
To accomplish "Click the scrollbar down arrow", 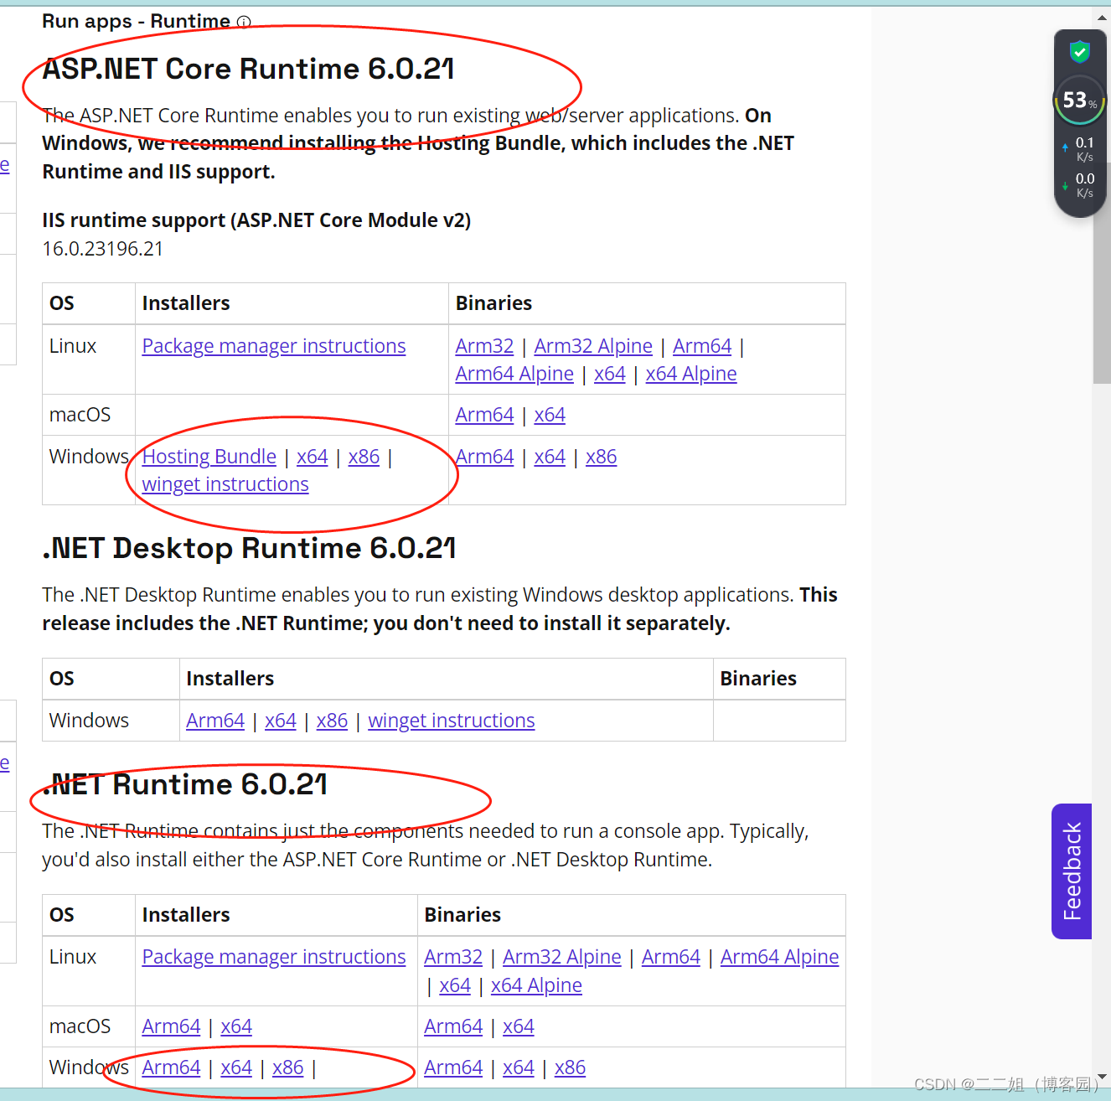I will click(x=1102, y=1077).
